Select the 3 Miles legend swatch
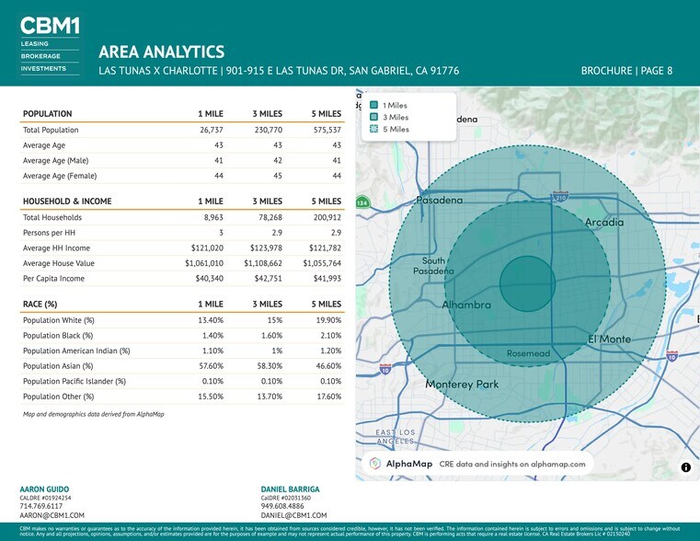The width and height of the screenshot is (700, 541). tap(373, 117)
